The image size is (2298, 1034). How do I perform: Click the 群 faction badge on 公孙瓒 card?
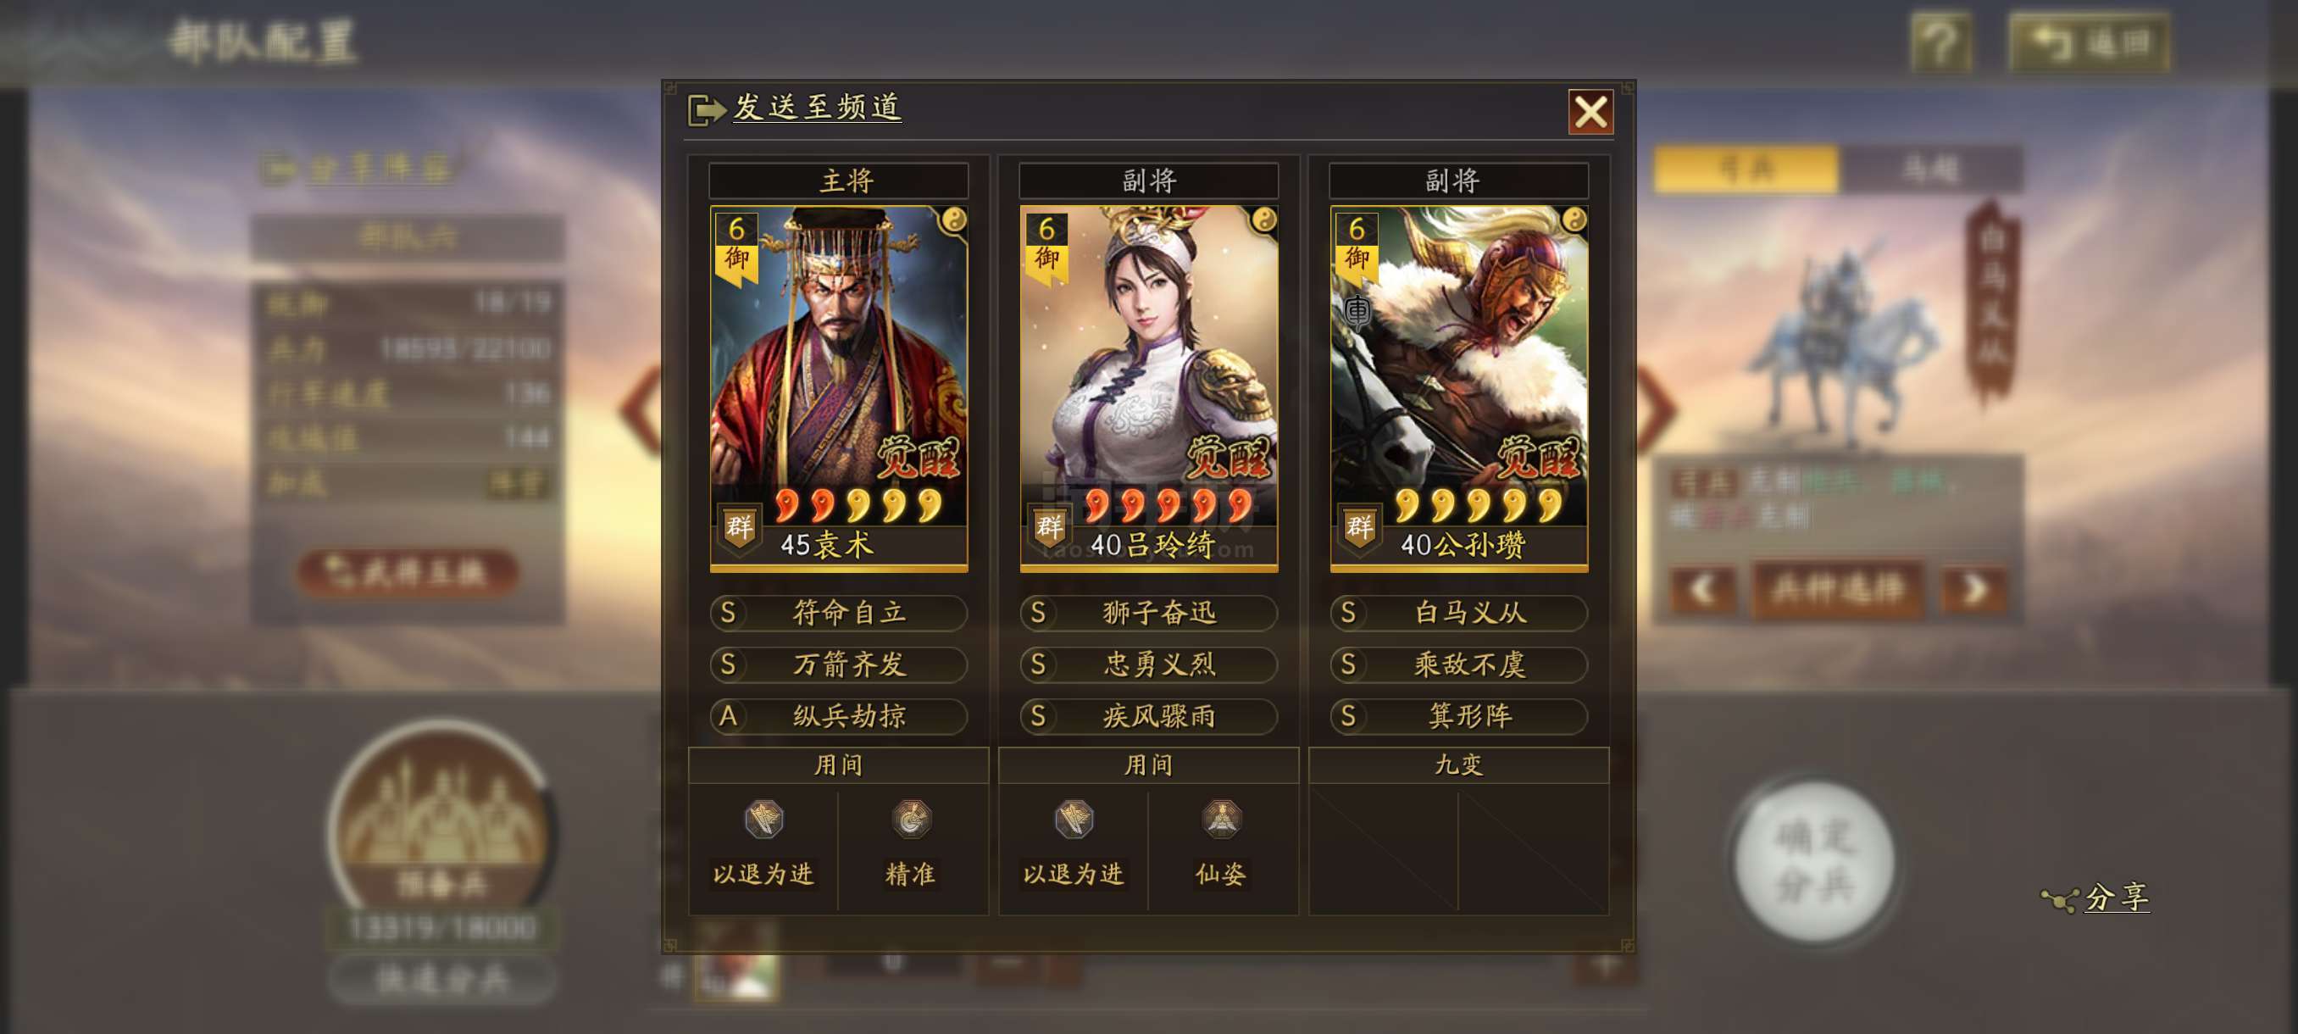(1358, 528)
